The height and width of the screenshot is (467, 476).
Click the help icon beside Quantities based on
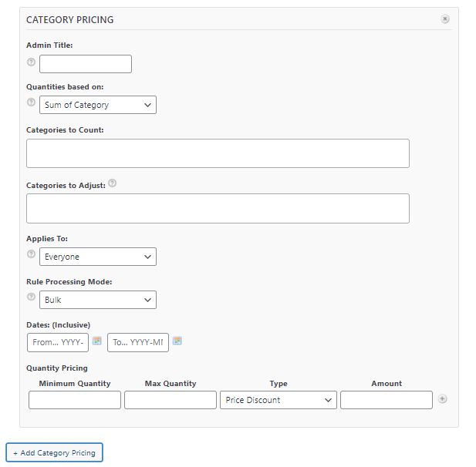click(32, 102)
